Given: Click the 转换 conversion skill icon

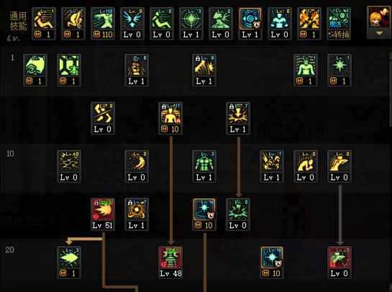Looking at the screenshot, I should tap(339, 24).
